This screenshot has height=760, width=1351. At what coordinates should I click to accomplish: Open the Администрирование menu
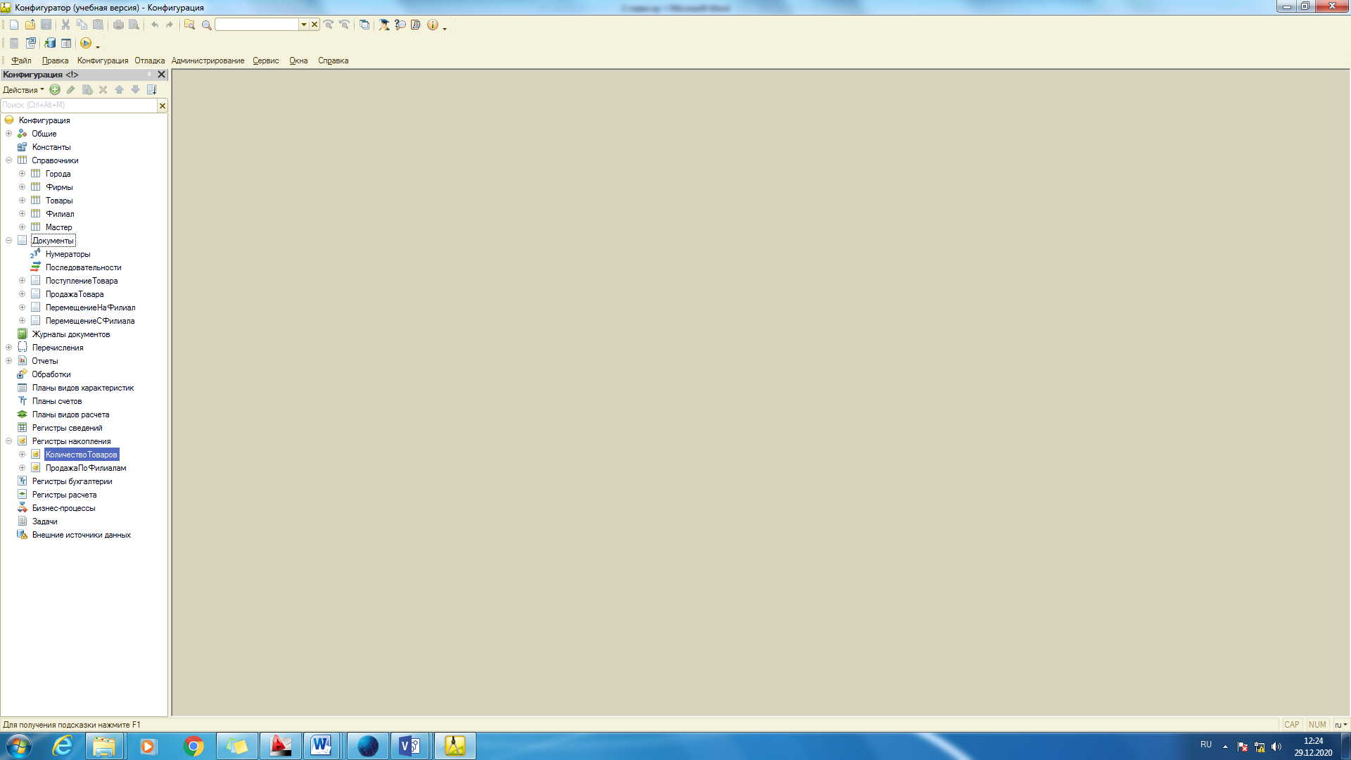pos(208,61)
